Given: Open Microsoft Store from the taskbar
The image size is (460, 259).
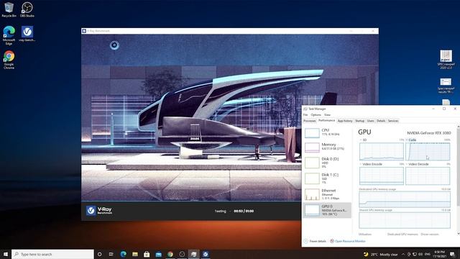Looking at the screenshot, I should [x=147, y=254].
